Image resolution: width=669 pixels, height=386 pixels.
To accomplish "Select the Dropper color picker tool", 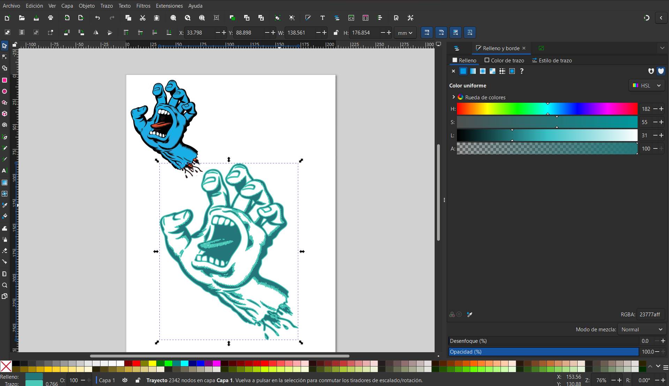I will [x=5, y=205].
